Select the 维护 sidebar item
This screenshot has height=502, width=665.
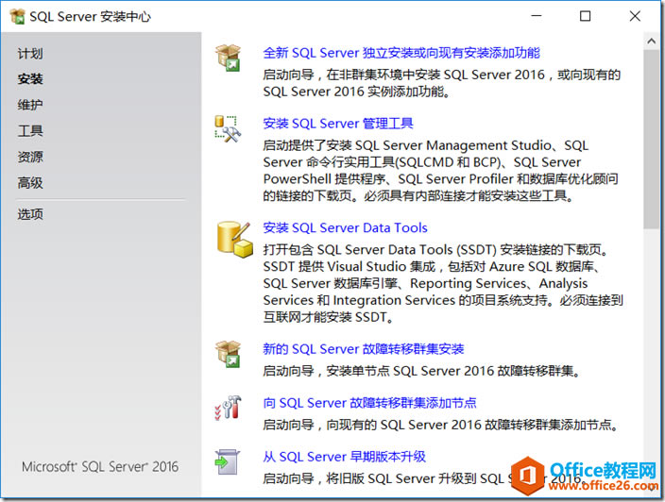30,105
